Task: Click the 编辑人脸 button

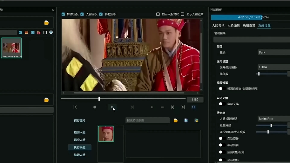Action: [80, 155]
